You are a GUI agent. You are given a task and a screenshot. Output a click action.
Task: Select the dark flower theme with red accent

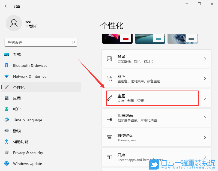click(117, 39)
